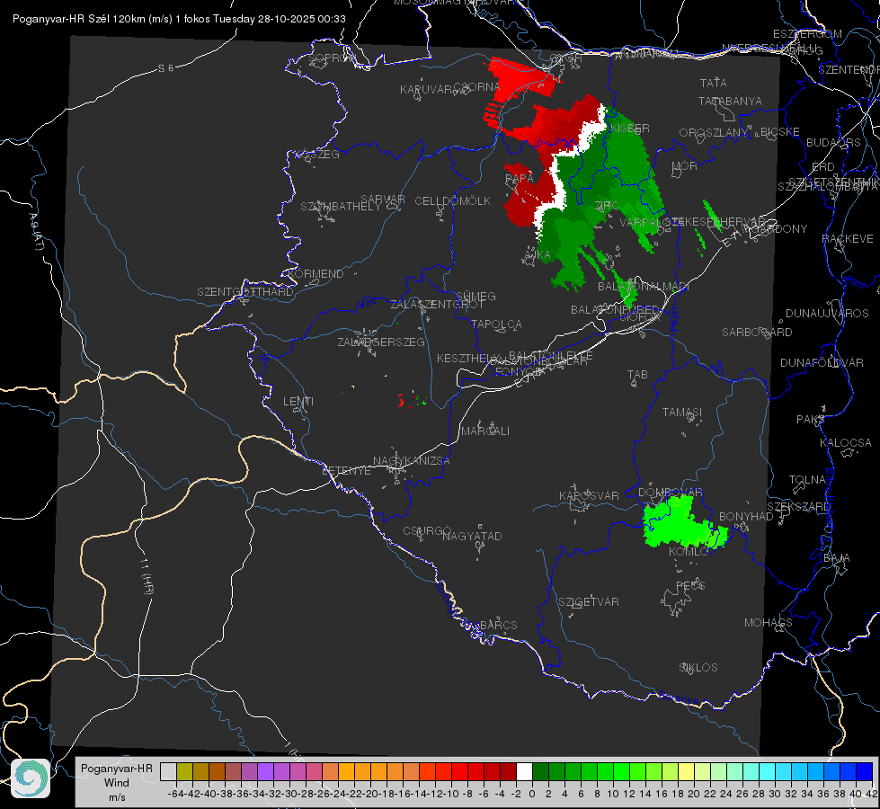Click the DUNAUJVAROS city label
Screen dimensions: 880x809
click(827, 314)
